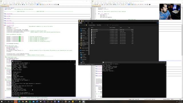Select 3D Objects in Explorer sidebar
Viewport: 183px width, 103px height.
pos(84,54)
